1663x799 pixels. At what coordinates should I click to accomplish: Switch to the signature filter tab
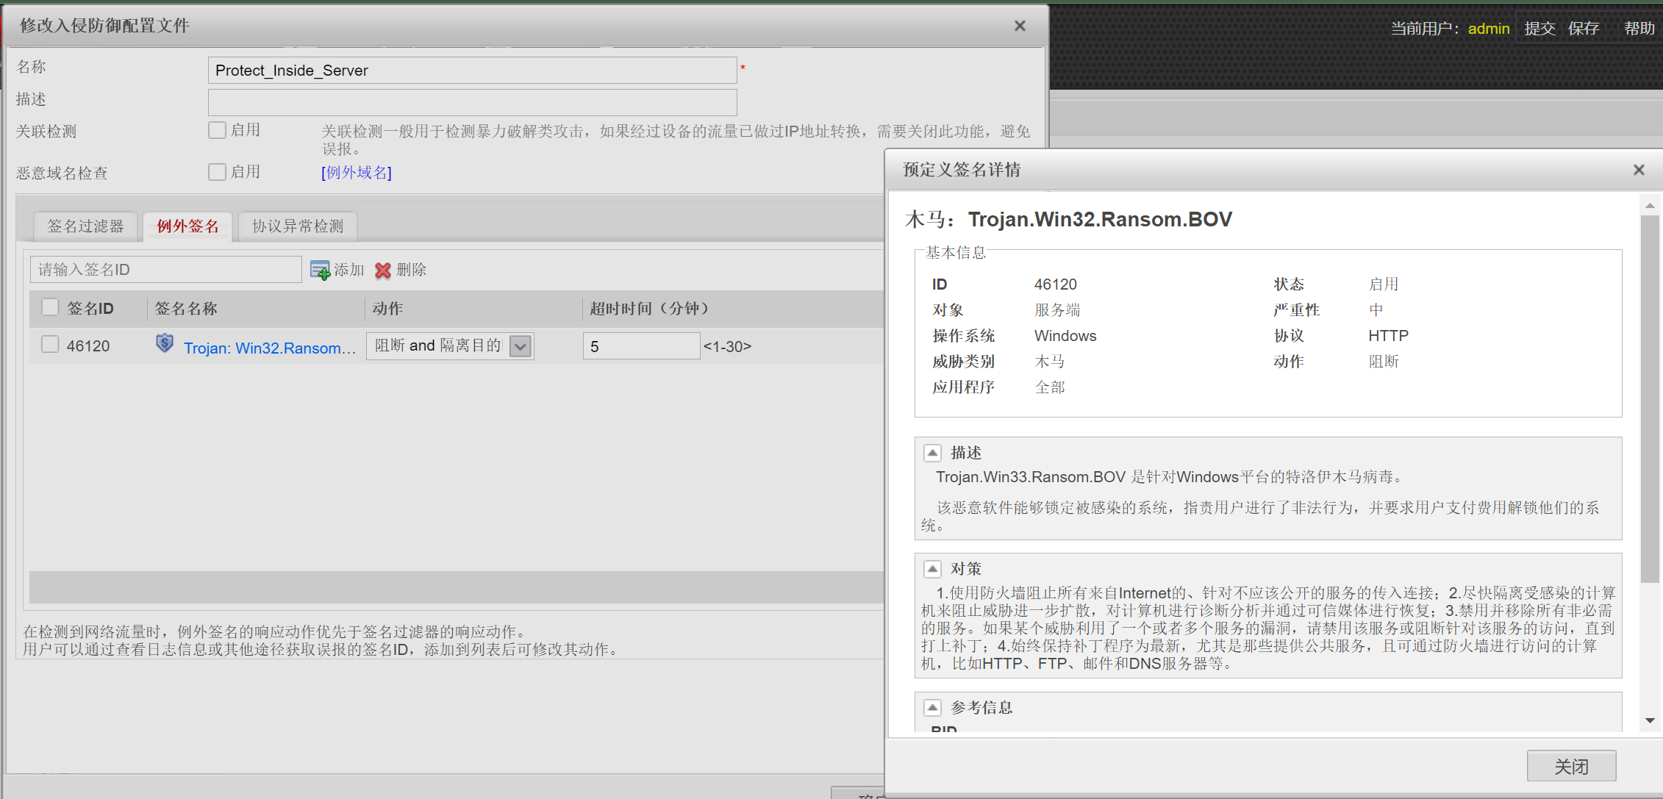pos(85,226)
